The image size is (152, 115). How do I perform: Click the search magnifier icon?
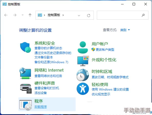pos(143,15)
